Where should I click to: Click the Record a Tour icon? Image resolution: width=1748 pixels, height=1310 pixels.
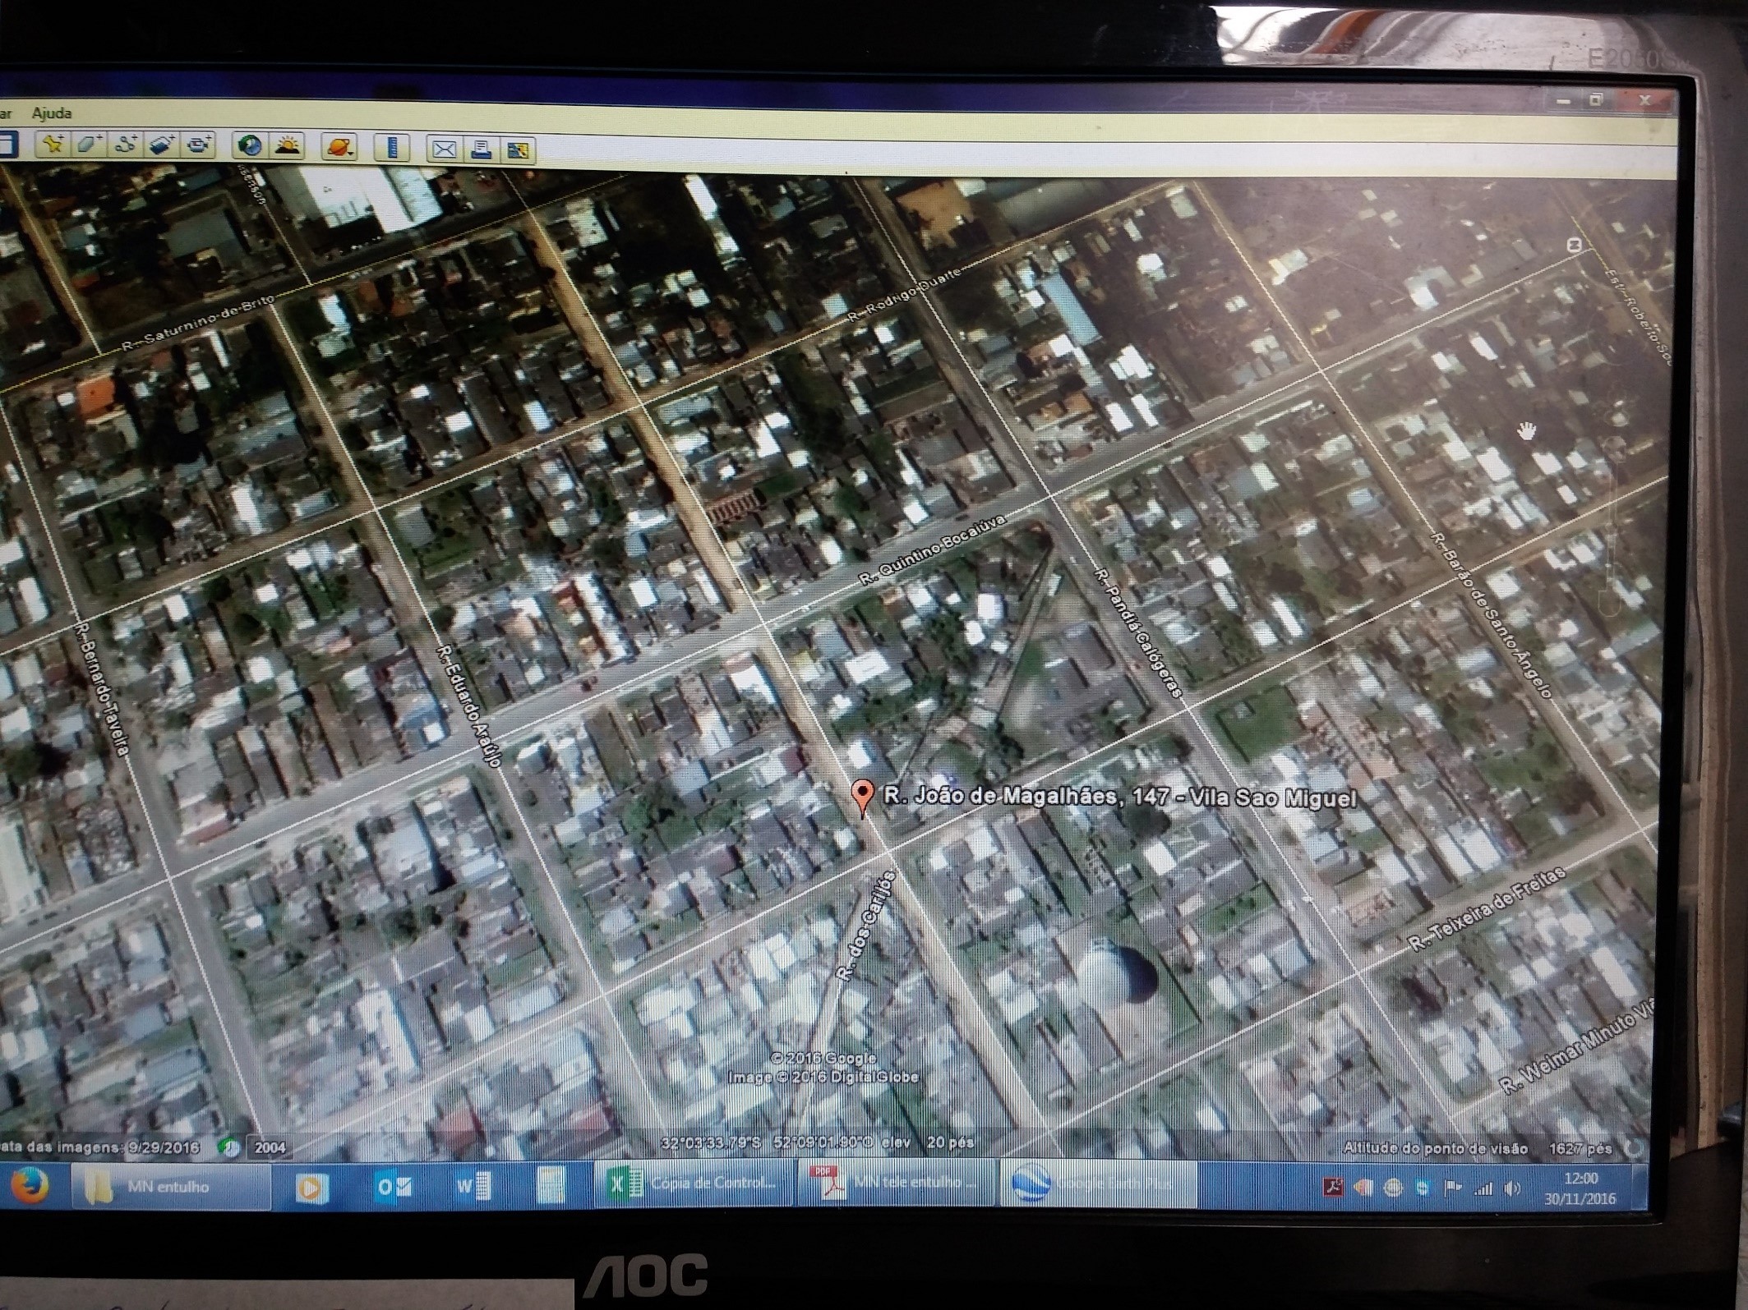click(199, 145)
